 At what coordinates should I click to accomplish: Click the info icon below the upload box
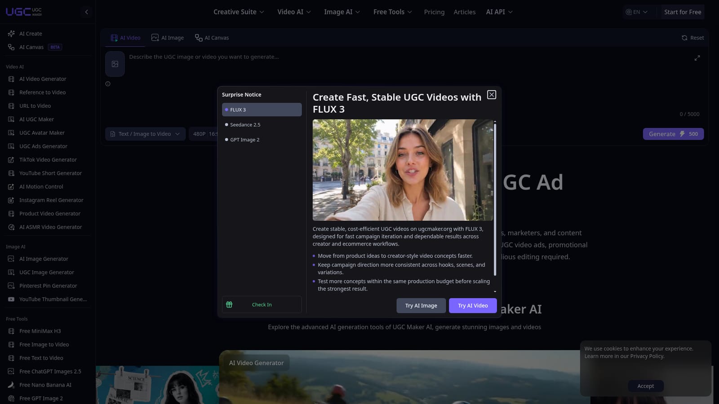(x=108, y=84)
